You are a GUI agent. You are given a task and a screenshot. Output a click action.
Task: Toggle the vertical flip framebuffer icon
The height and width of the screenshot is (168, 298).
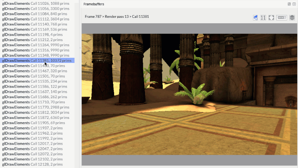255,18
